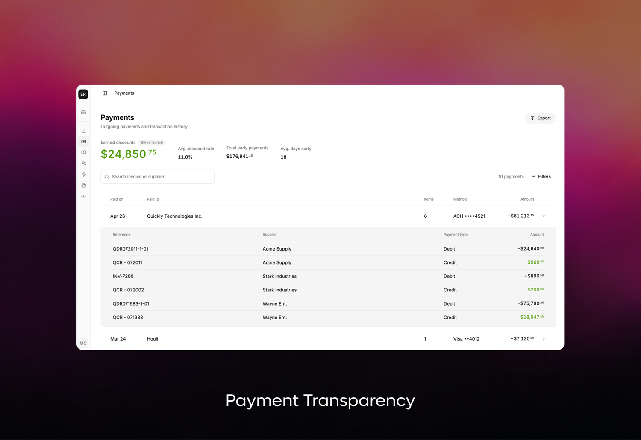The image size is (641, 440).
Task: Click the $18,947.55 credit amount
Action: [x=532, y=317]
